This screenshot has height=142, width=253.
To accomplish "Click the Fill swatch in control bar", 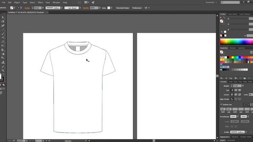I will [11, 8].
